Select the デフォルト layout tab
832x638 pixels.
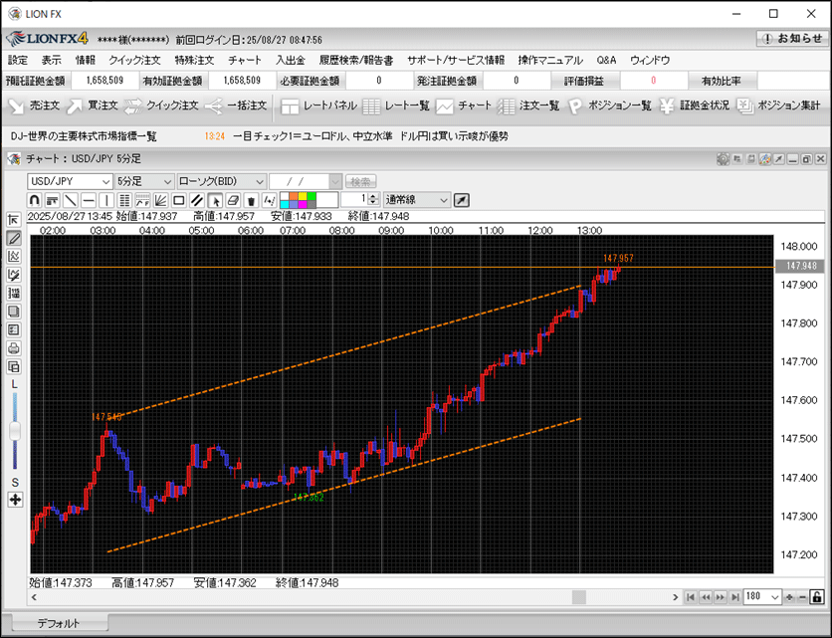[x=59, y=623]
